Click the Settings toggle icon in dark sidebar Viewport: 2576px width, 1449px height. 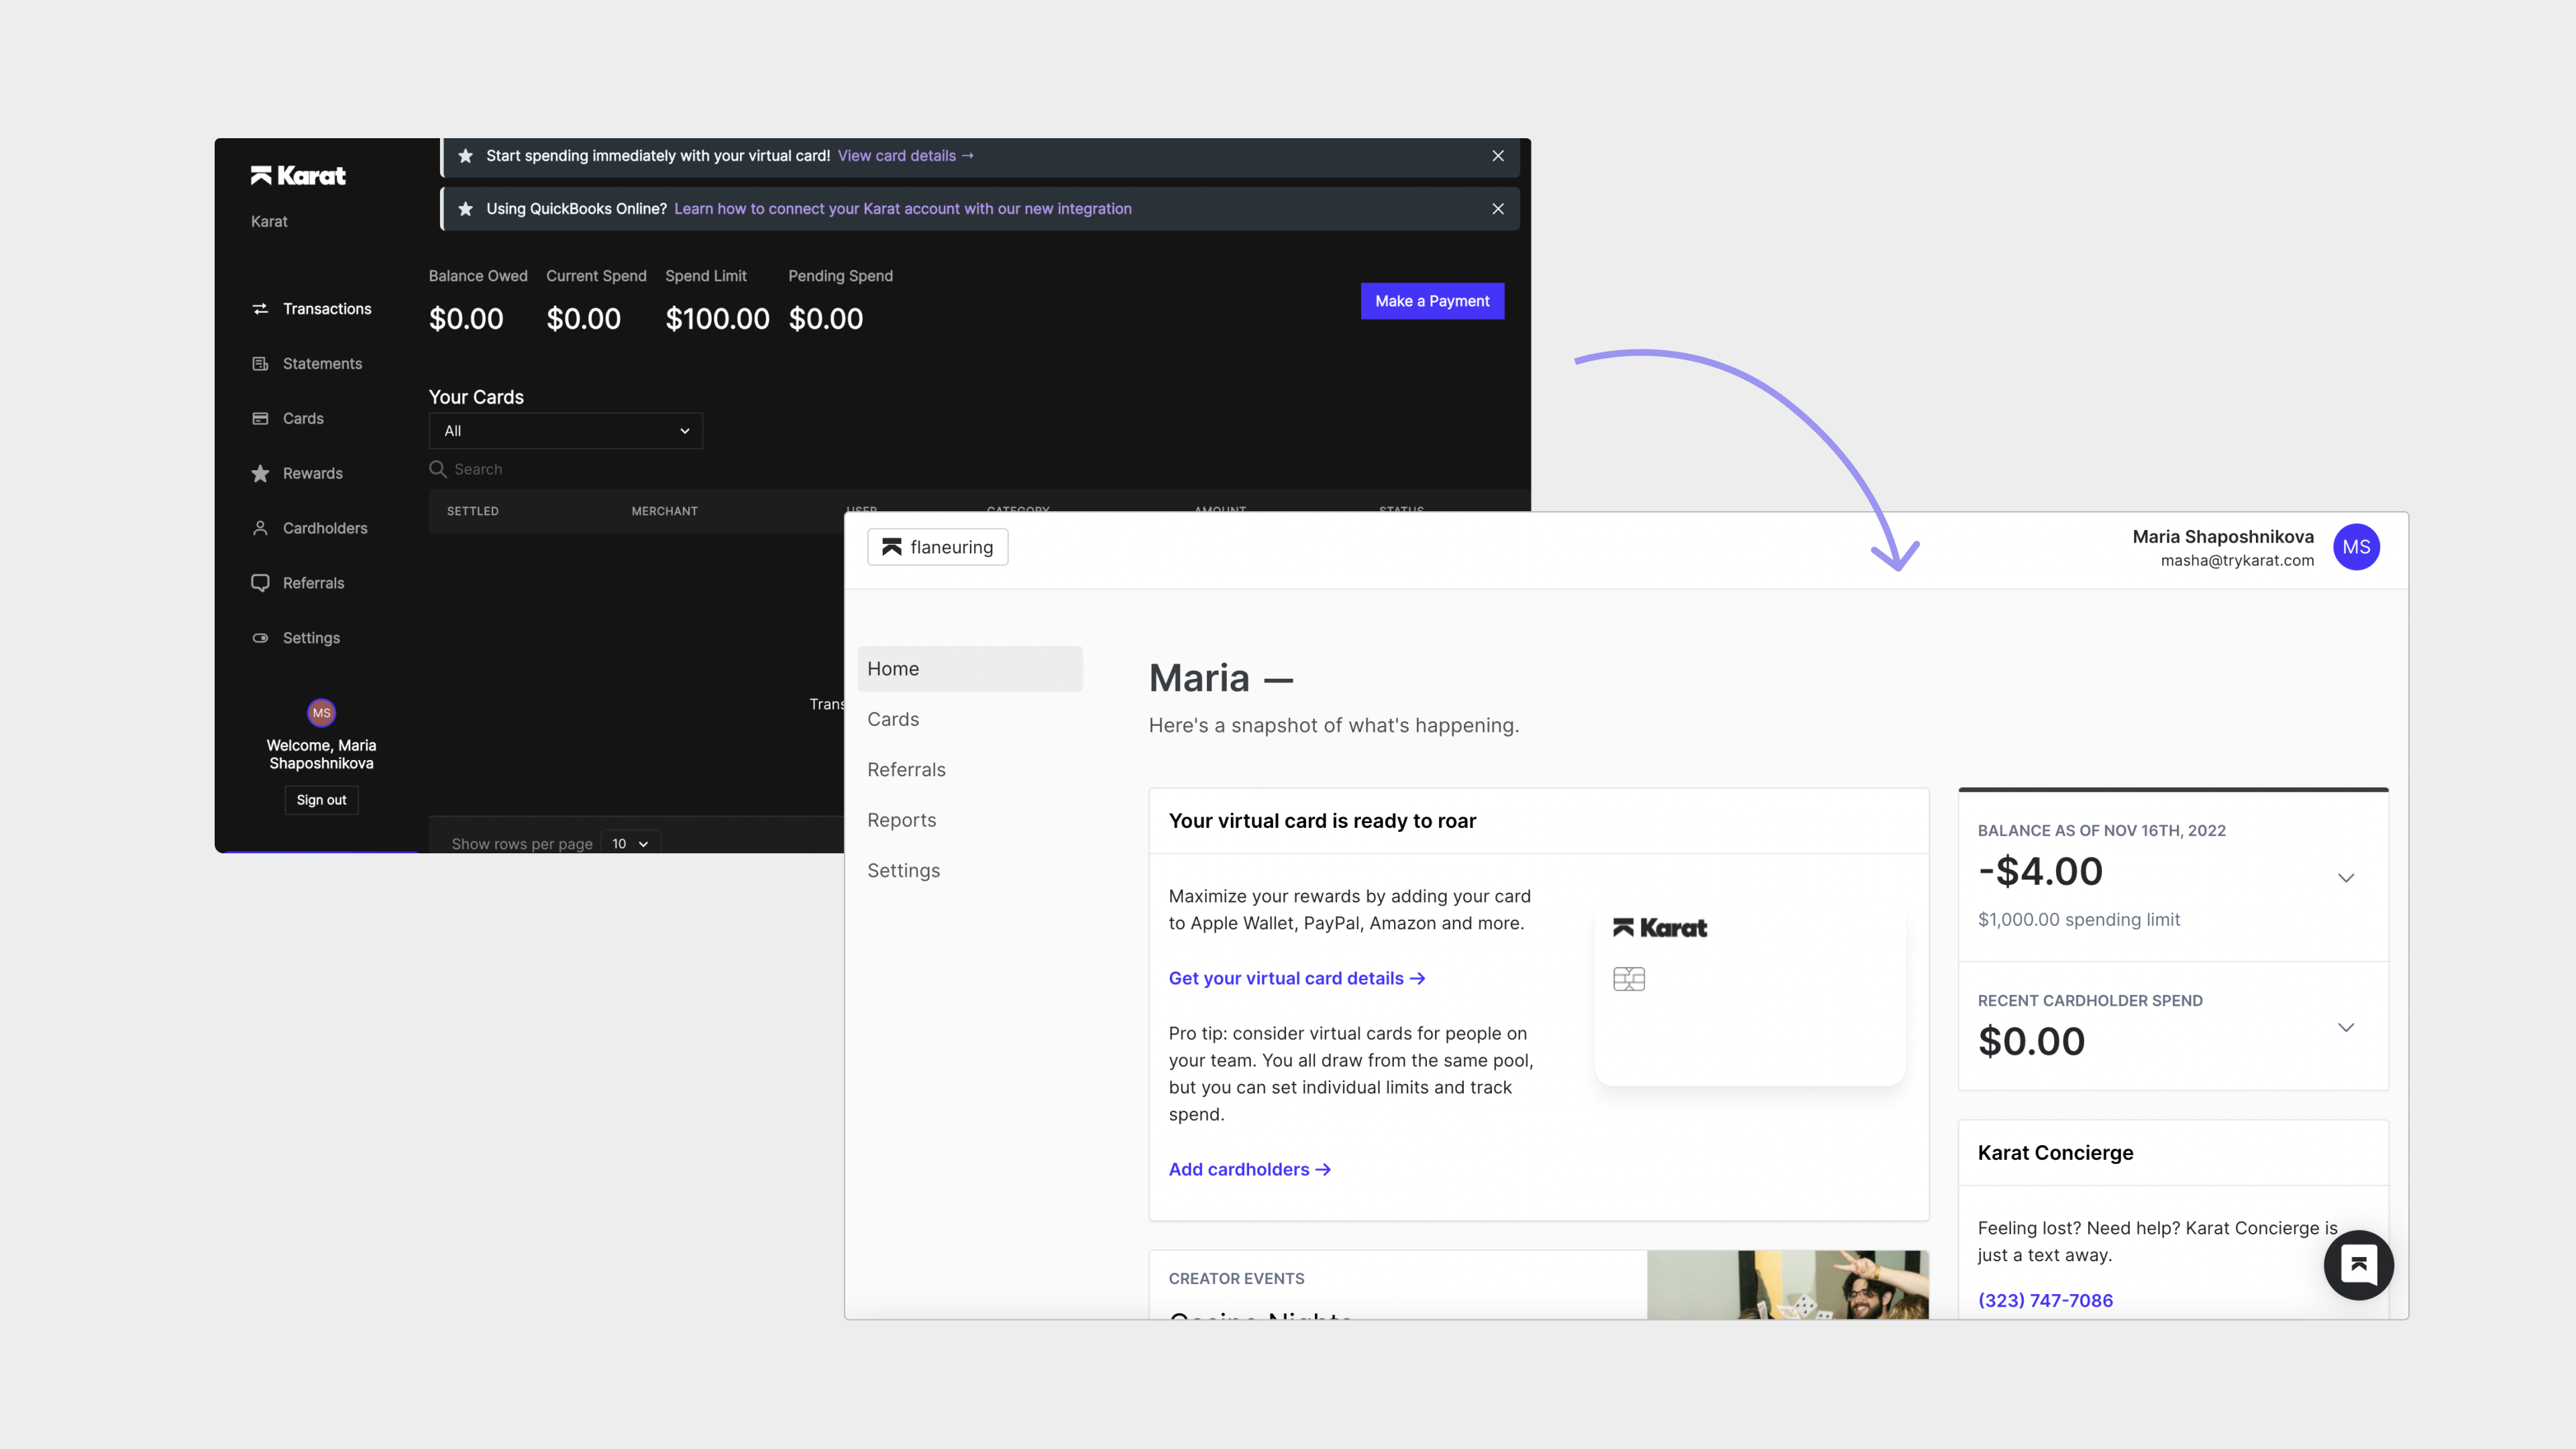260,638
